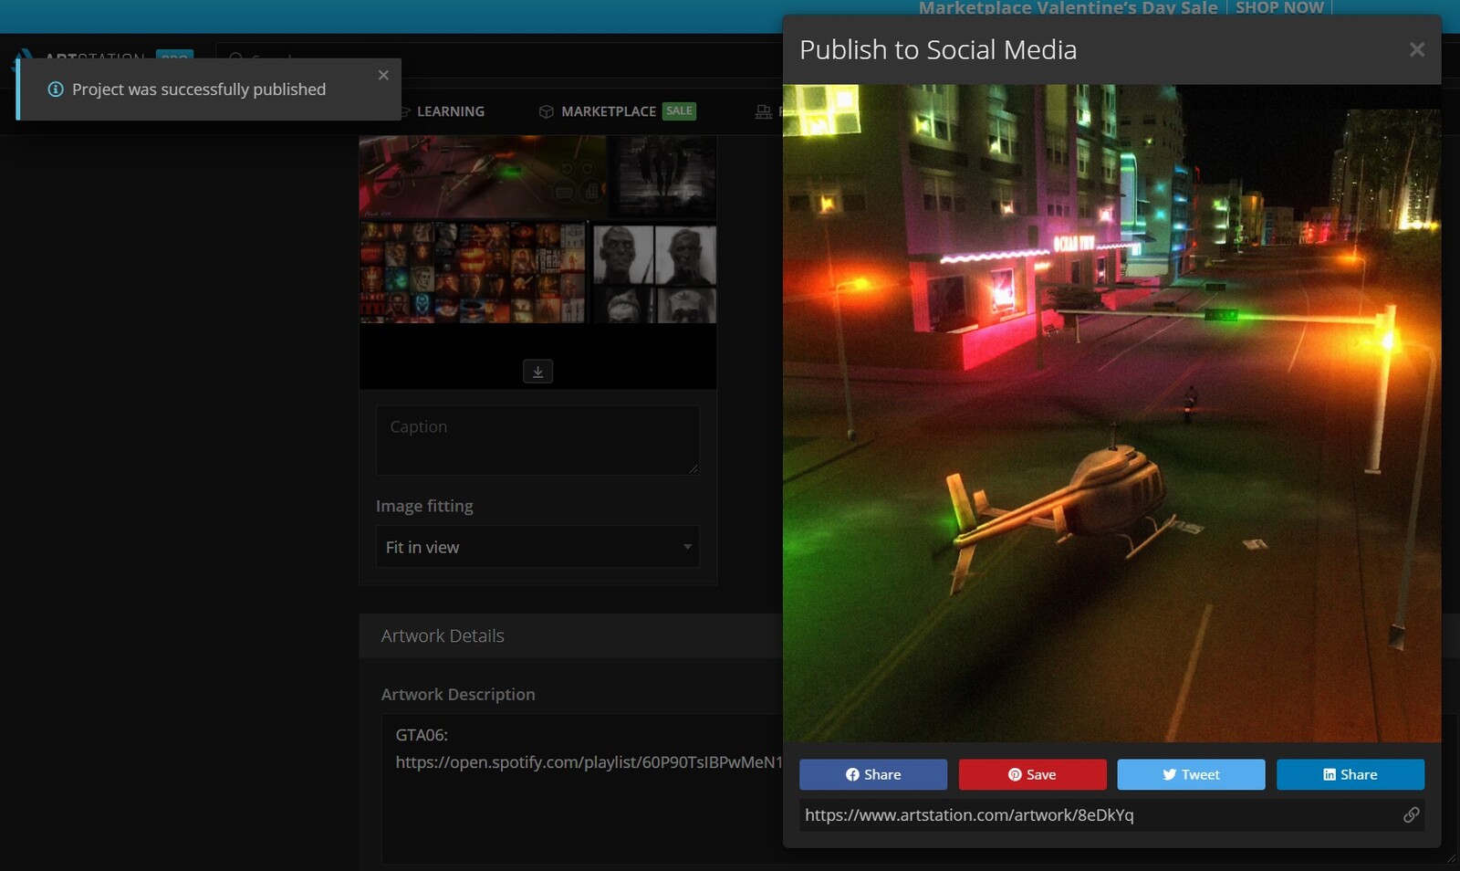Click the Facebook logo icon on Share
Viewport: 1460px width, 871px height.
coord(852,774)
